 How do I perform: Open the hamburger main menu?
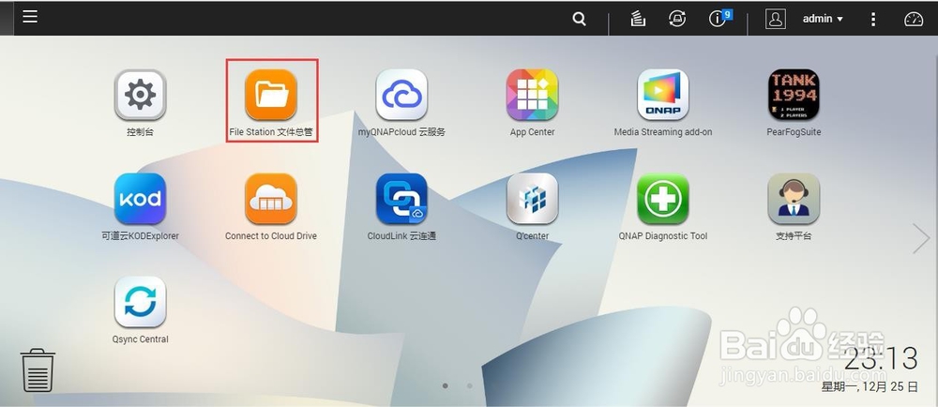tap(30, 17)
